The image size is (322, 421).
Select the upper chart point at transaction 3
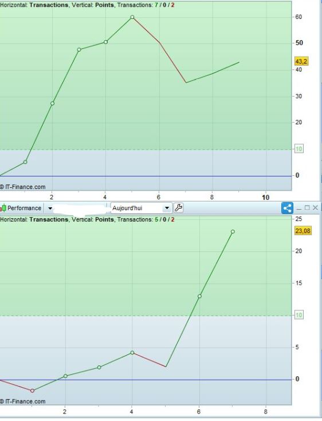coord(79,50)
